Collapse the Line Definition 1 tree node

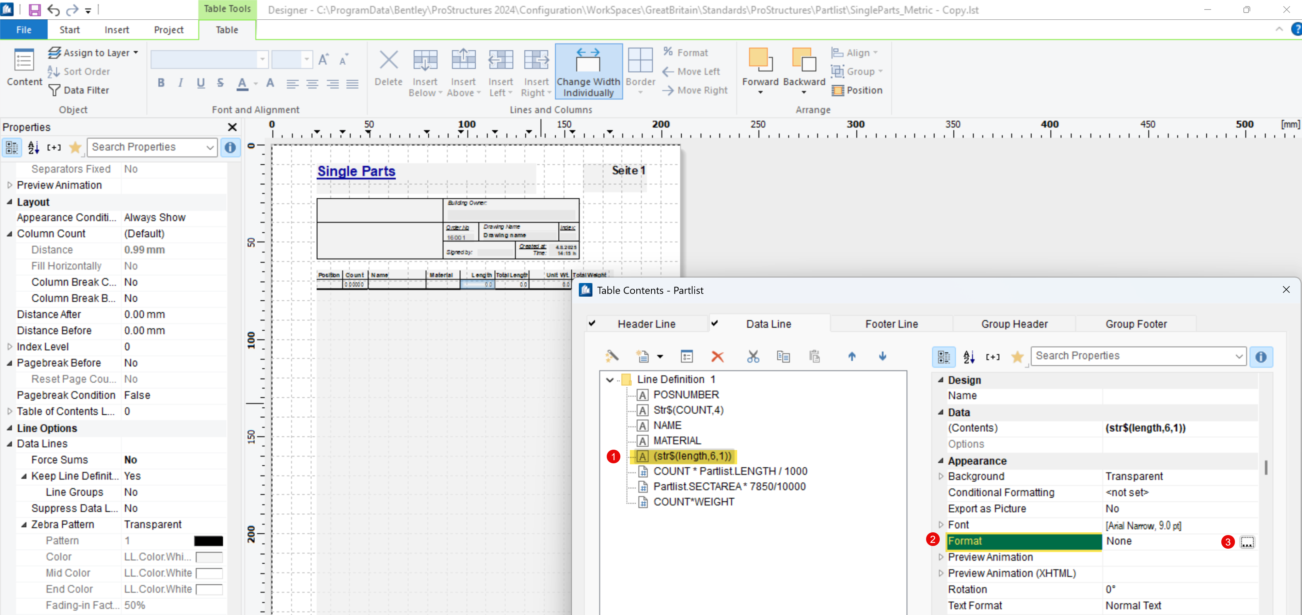click(610, 380)
